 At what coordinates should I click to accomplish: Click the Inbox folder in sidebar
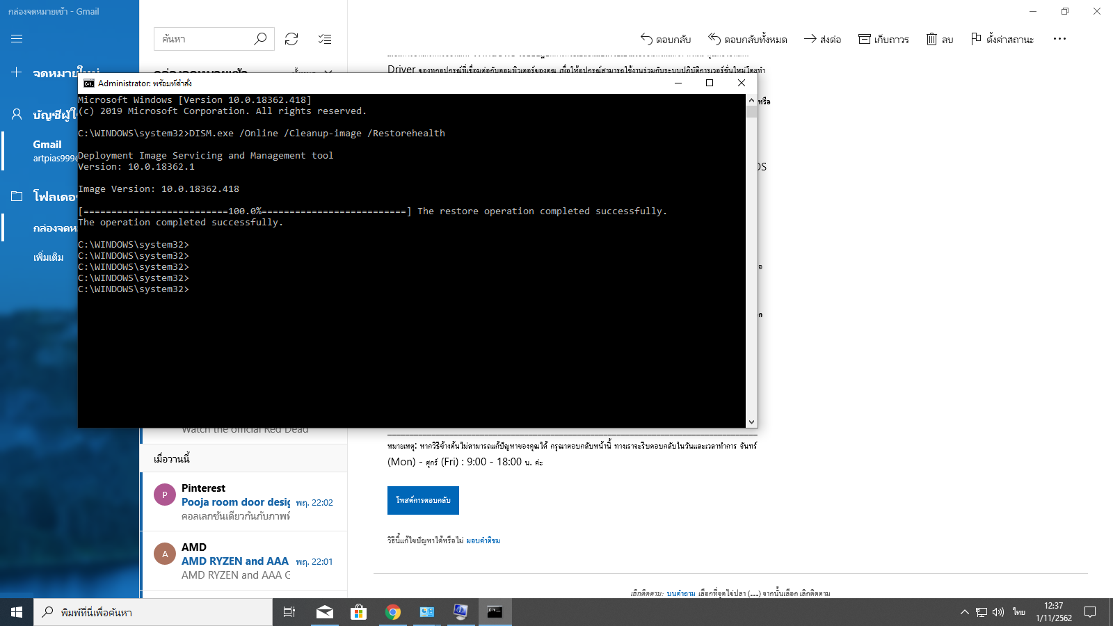(40, 227)
